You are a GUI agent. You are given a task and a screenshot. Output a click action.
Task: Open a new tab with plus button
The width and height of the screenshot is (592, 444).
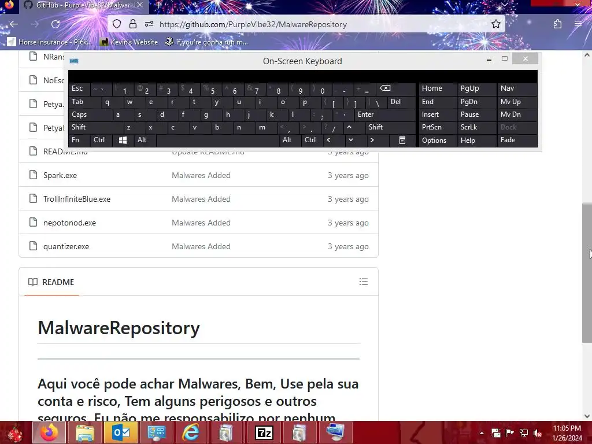pyautogui.click(x=158, y=5)
